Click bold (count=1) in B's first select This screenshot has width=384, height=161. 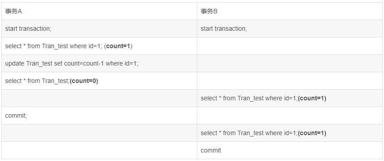click(x=312, y=98)
